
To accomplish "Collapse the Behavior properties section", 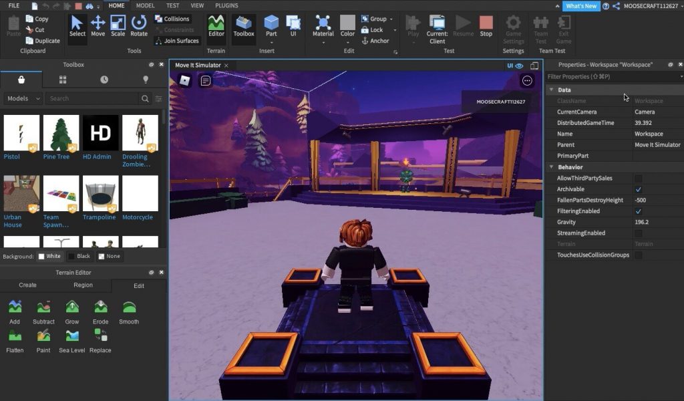I will (552, 166).
